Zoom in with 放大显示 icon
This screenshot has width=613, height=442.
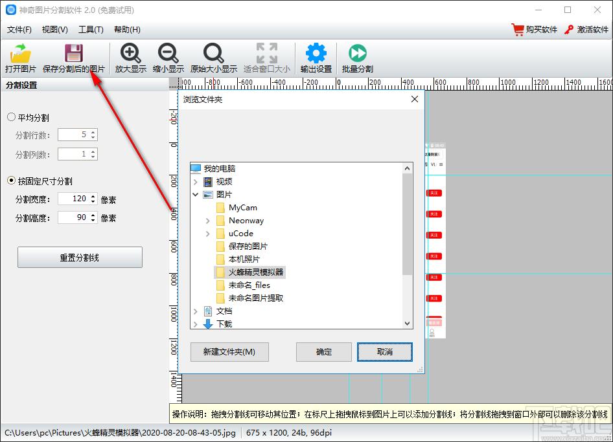[x=131, y=58]
